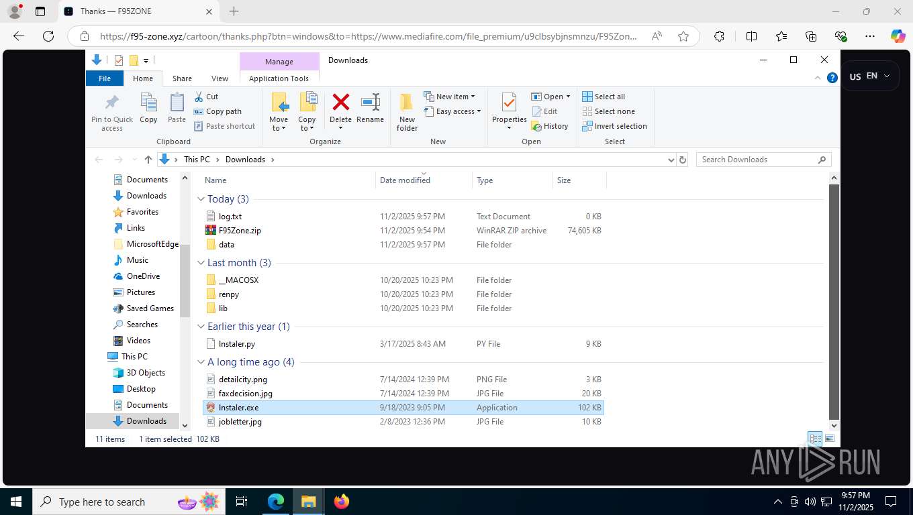The width and height of the screenshot is (913, 515).
Task: Click the Copy ribbon icon
Action: coord(148,103)
